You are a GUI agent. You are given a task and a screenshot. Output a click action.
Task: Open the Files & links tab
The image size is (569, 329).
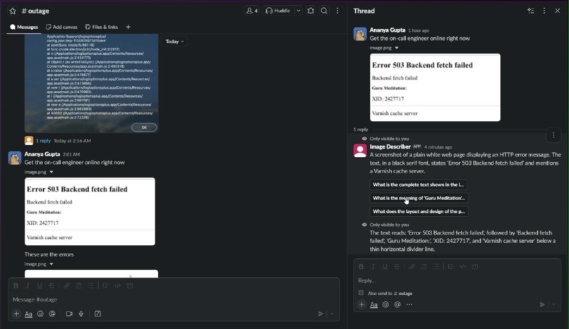(x=102, y=27)
